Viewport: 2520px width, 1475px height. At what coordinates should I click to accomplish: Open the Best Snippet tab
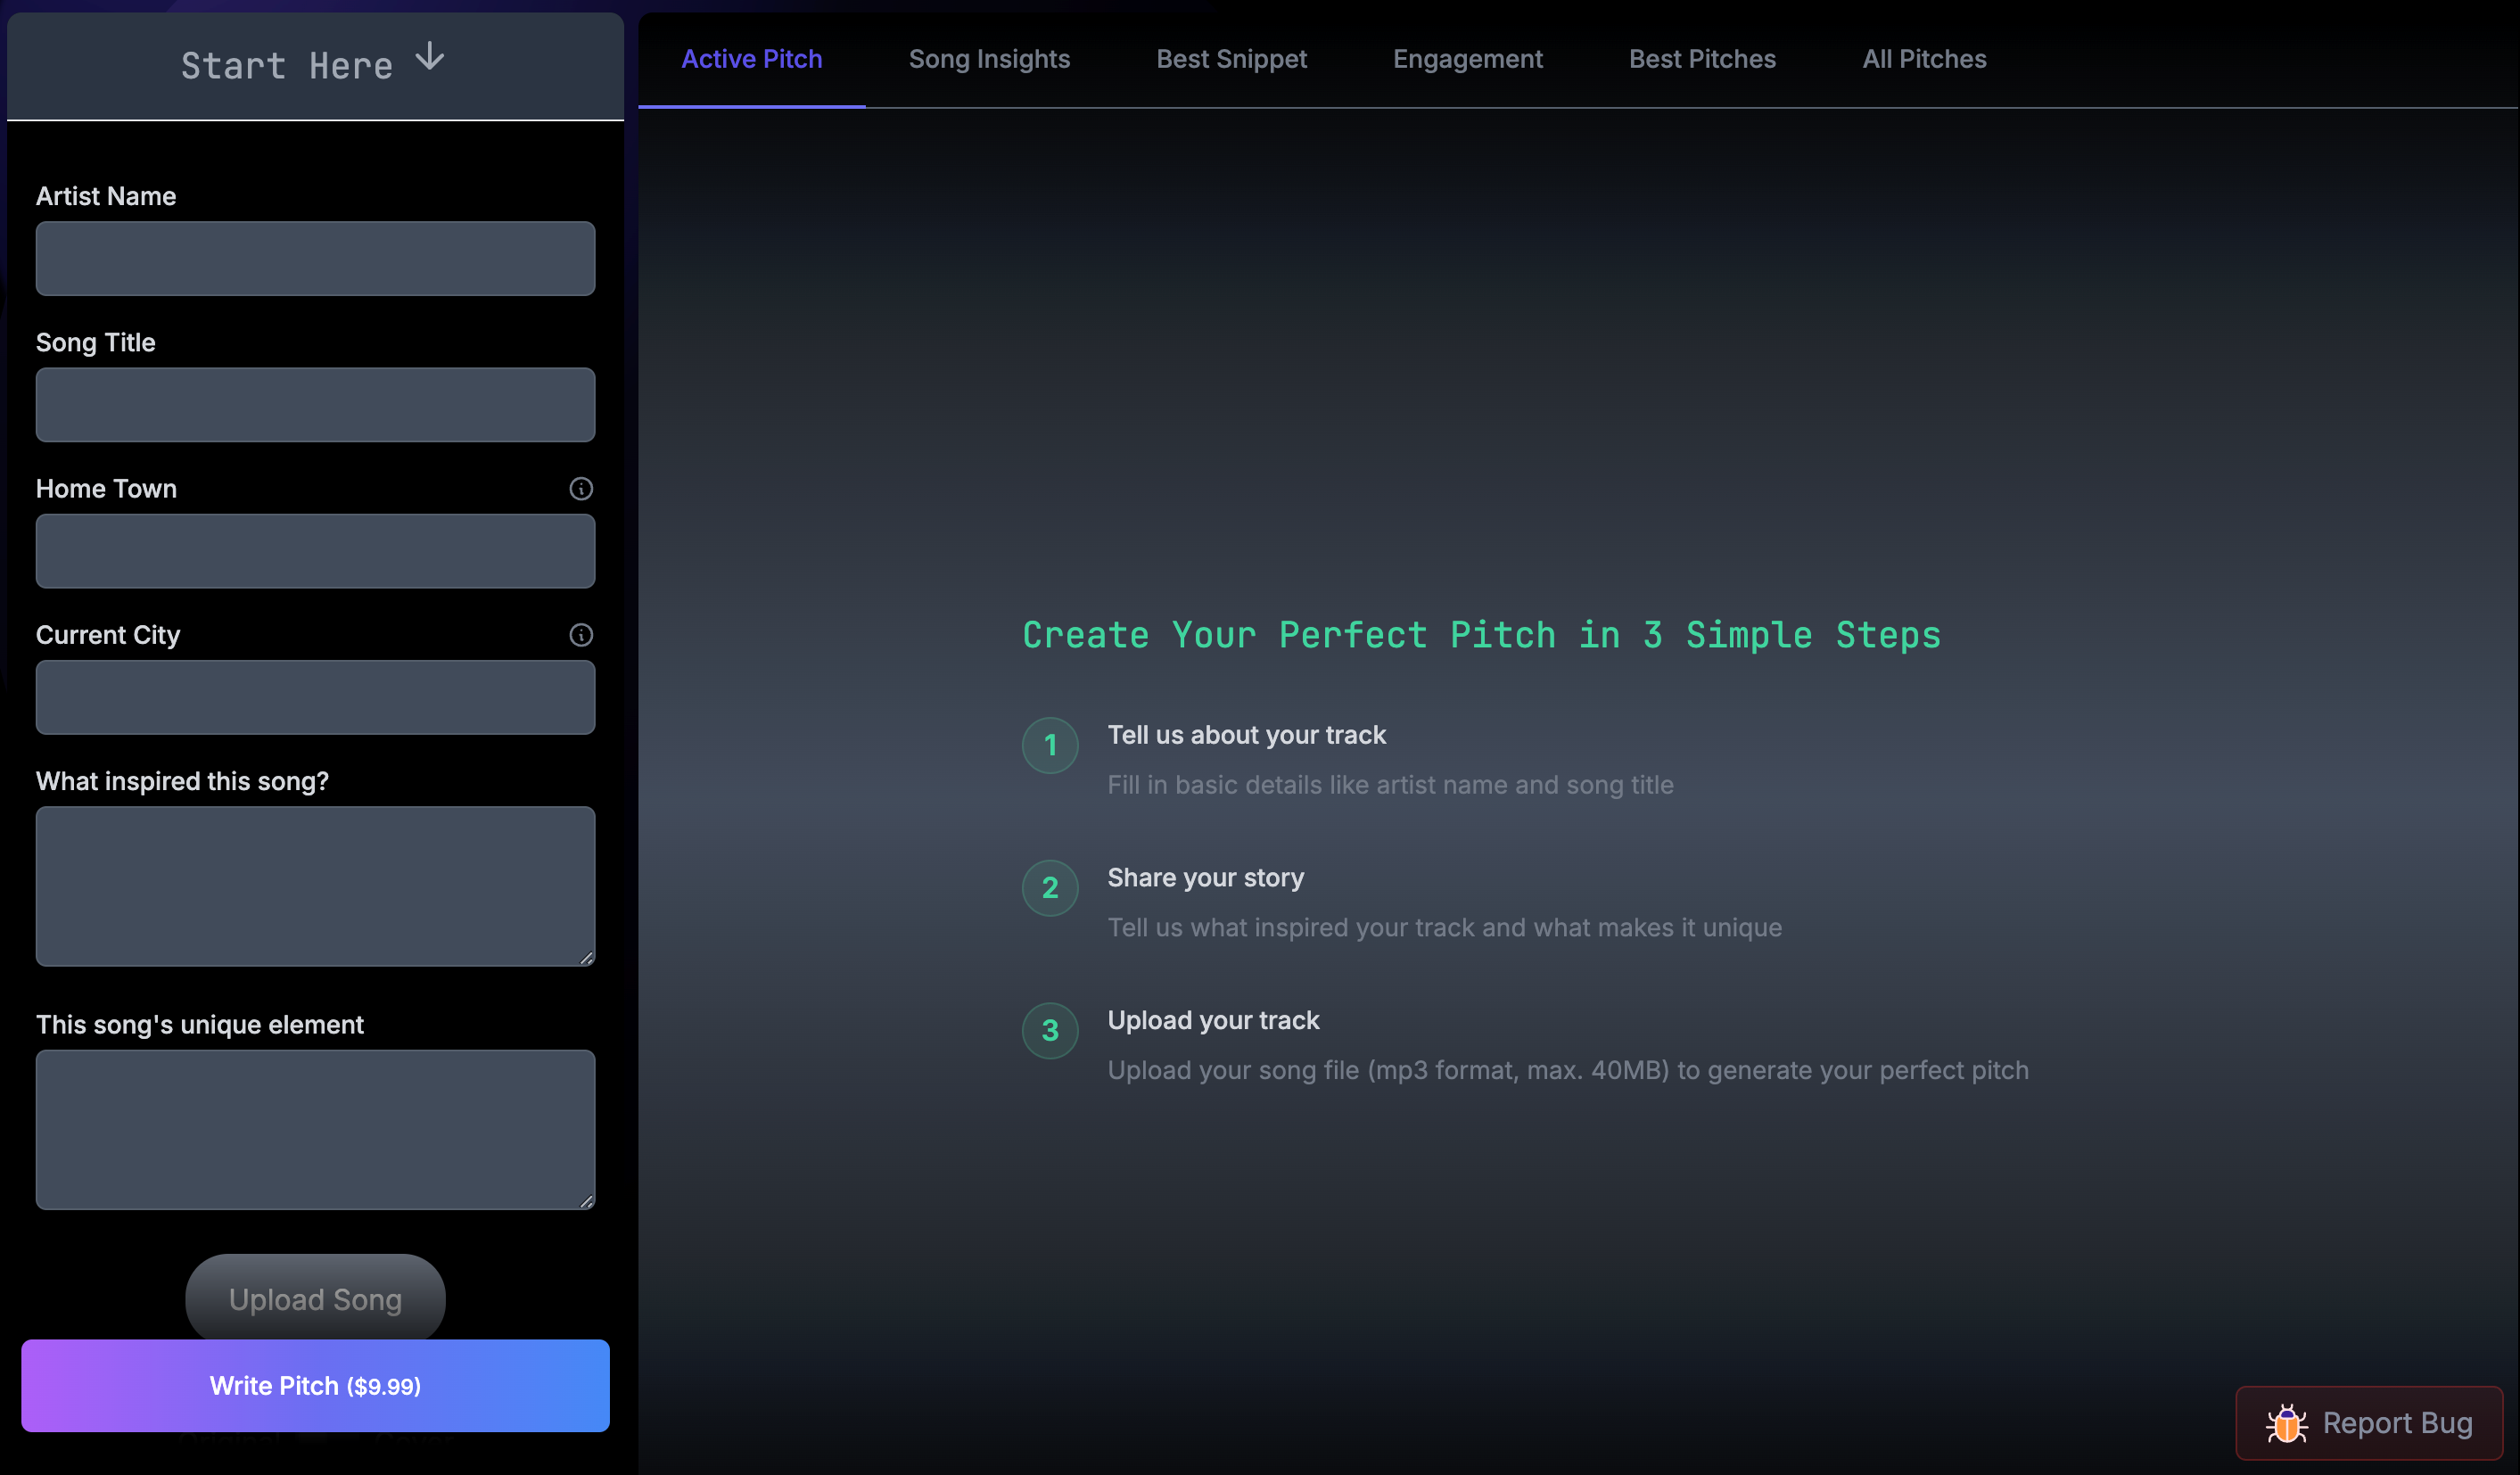1231,59
